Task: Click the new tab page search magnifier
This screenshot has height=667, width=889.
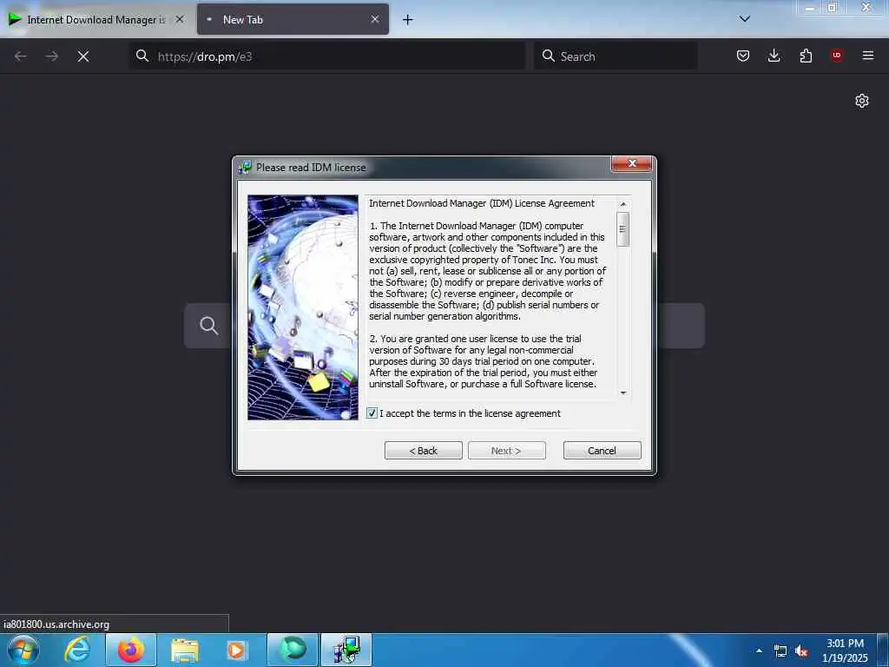Action: point(208,326)
